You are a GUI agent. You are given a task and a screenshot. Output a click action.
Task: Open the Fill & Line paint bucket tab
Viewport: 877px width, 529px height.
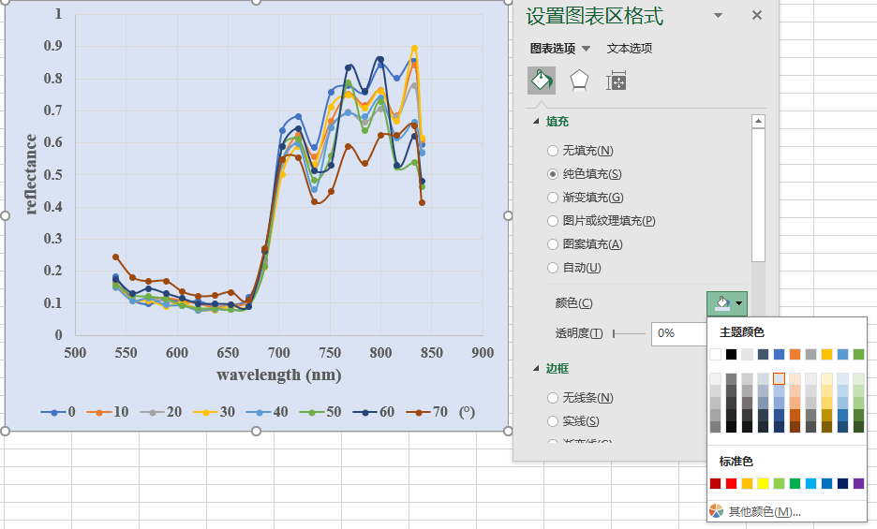pos(542,81)
